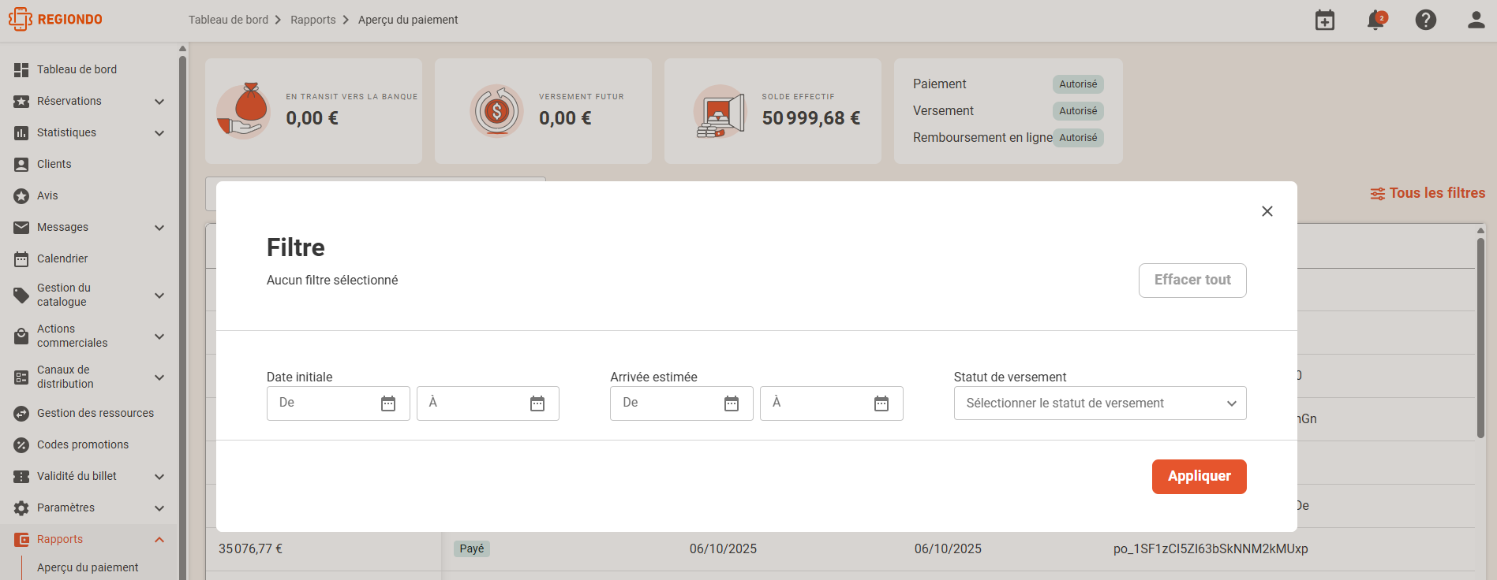Open the help question mark icon

click(1426, 20)
